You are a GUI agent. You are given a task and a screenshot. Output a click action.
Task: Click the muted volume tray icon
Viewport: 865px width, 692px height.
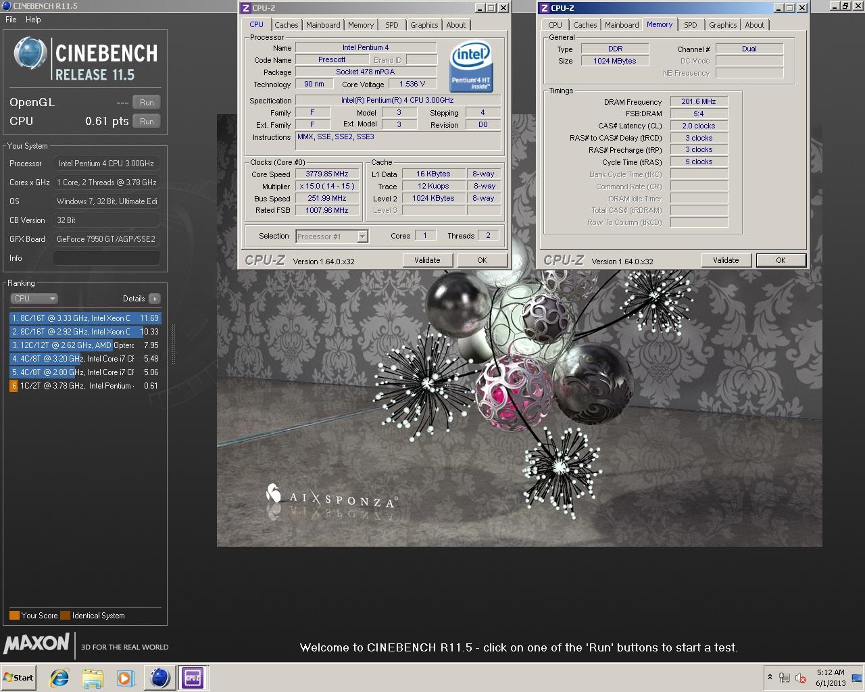(x=801, y=678)
